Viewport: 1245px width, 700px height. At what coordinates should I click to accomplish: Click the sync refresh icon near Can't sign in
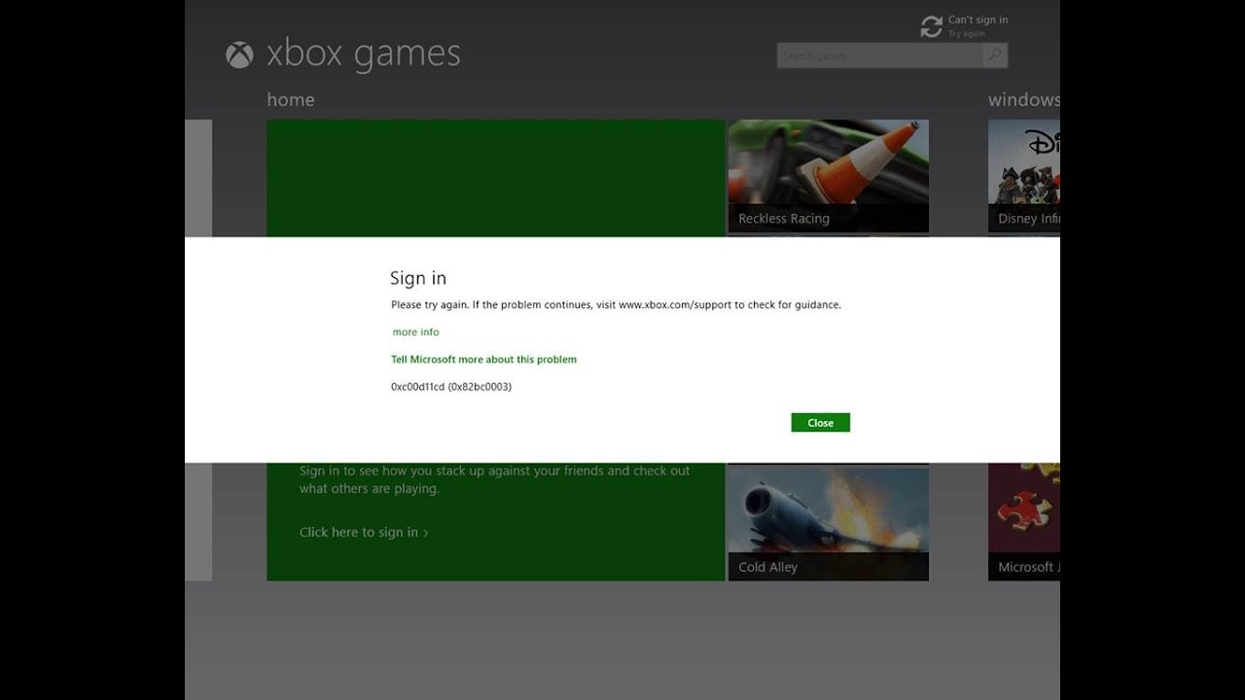(x=932, y=27)
